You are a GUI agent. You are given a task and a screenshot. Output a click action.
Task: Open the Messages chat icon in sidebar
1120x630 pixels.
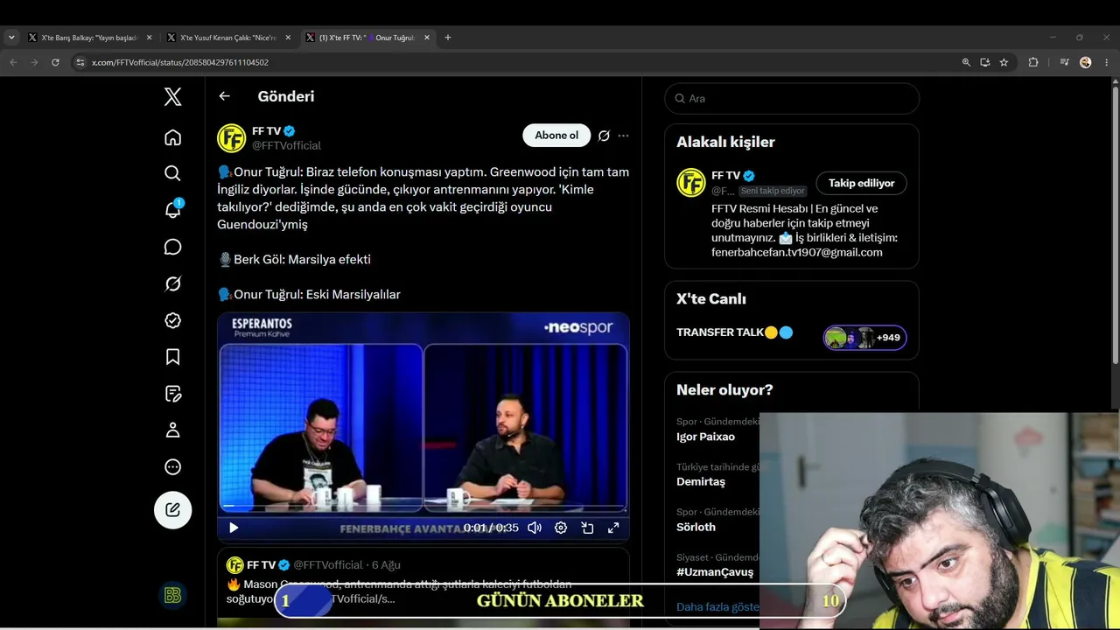[173, 247]
